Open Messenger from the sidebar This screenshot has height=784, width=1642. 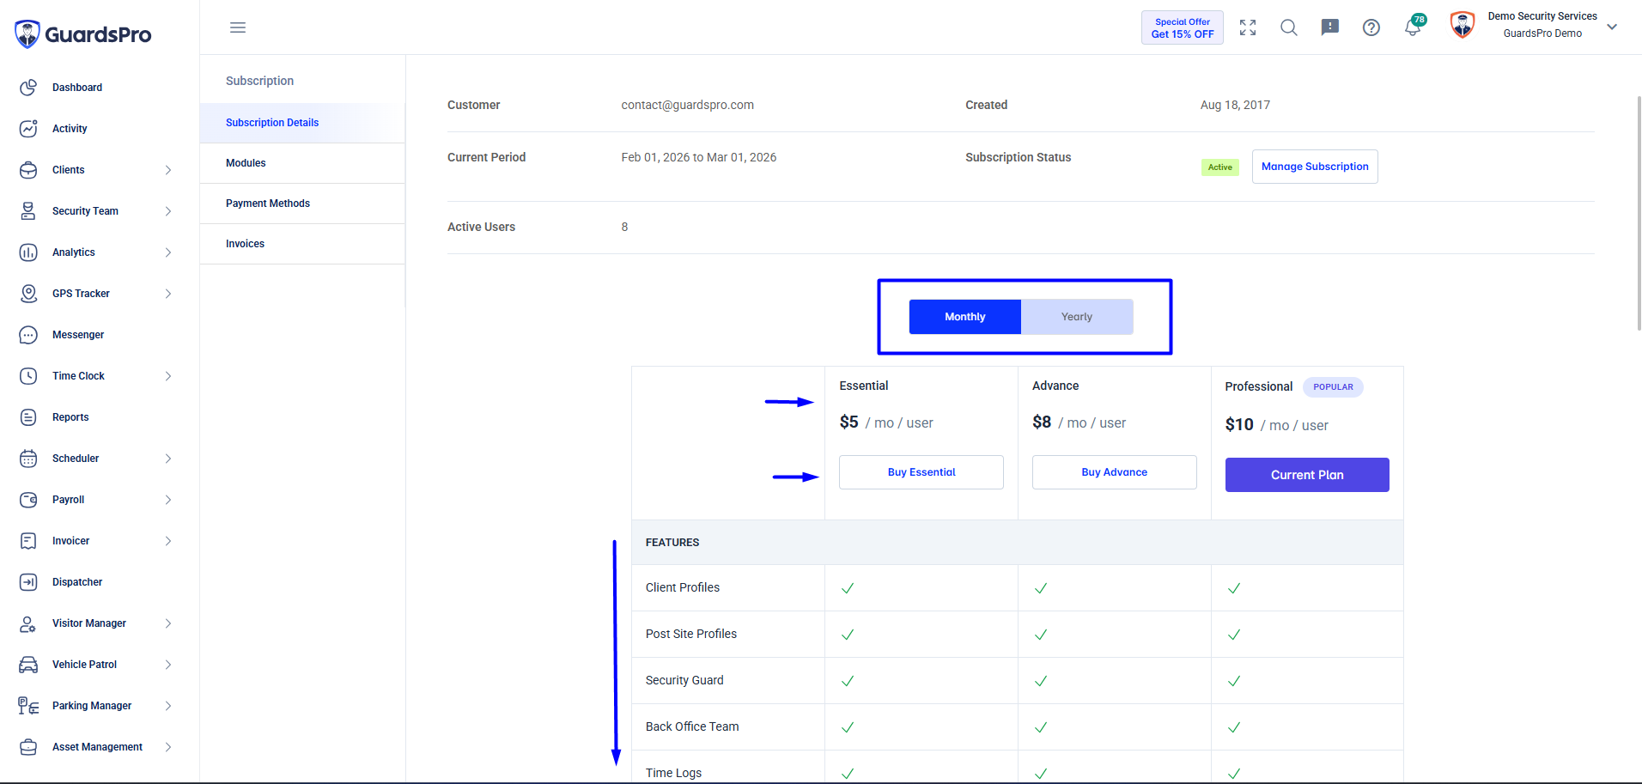pyautogui.click(x=96, y=335)
